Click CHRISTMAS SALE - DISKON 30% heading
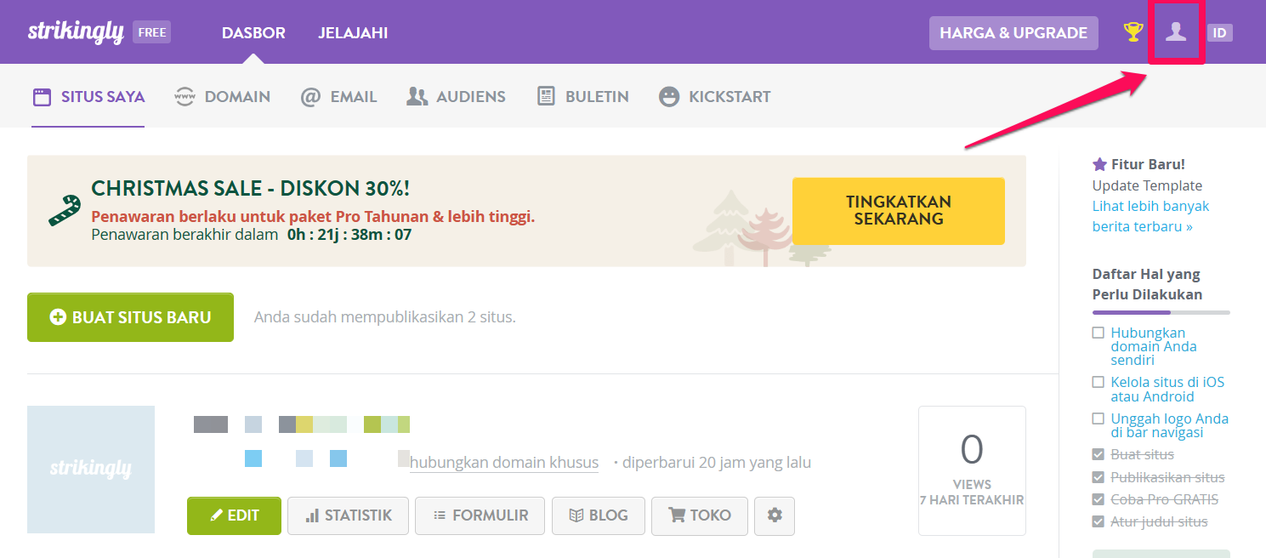The height and width of the screenshot is (558, 1266). click(250, 189)
